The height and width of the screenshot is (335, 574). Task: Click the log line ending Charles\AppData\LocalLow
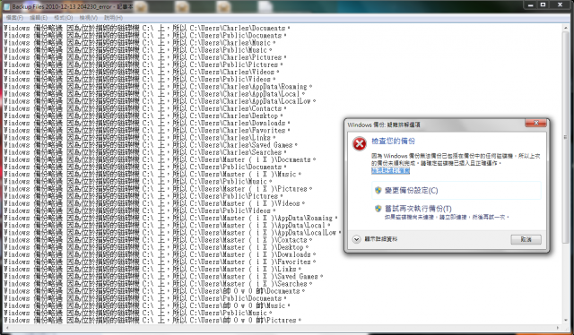[x=160, y=101]
